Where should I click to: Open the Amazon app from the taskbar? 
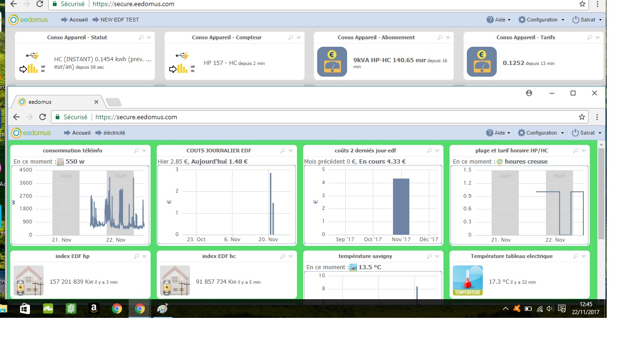[x=94, y=309]
